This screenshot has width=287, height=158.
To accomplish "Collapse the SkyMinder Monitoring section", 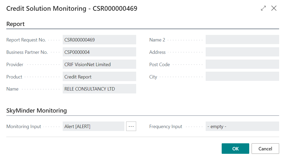I will pyautogui.click(x=36, y=110).
